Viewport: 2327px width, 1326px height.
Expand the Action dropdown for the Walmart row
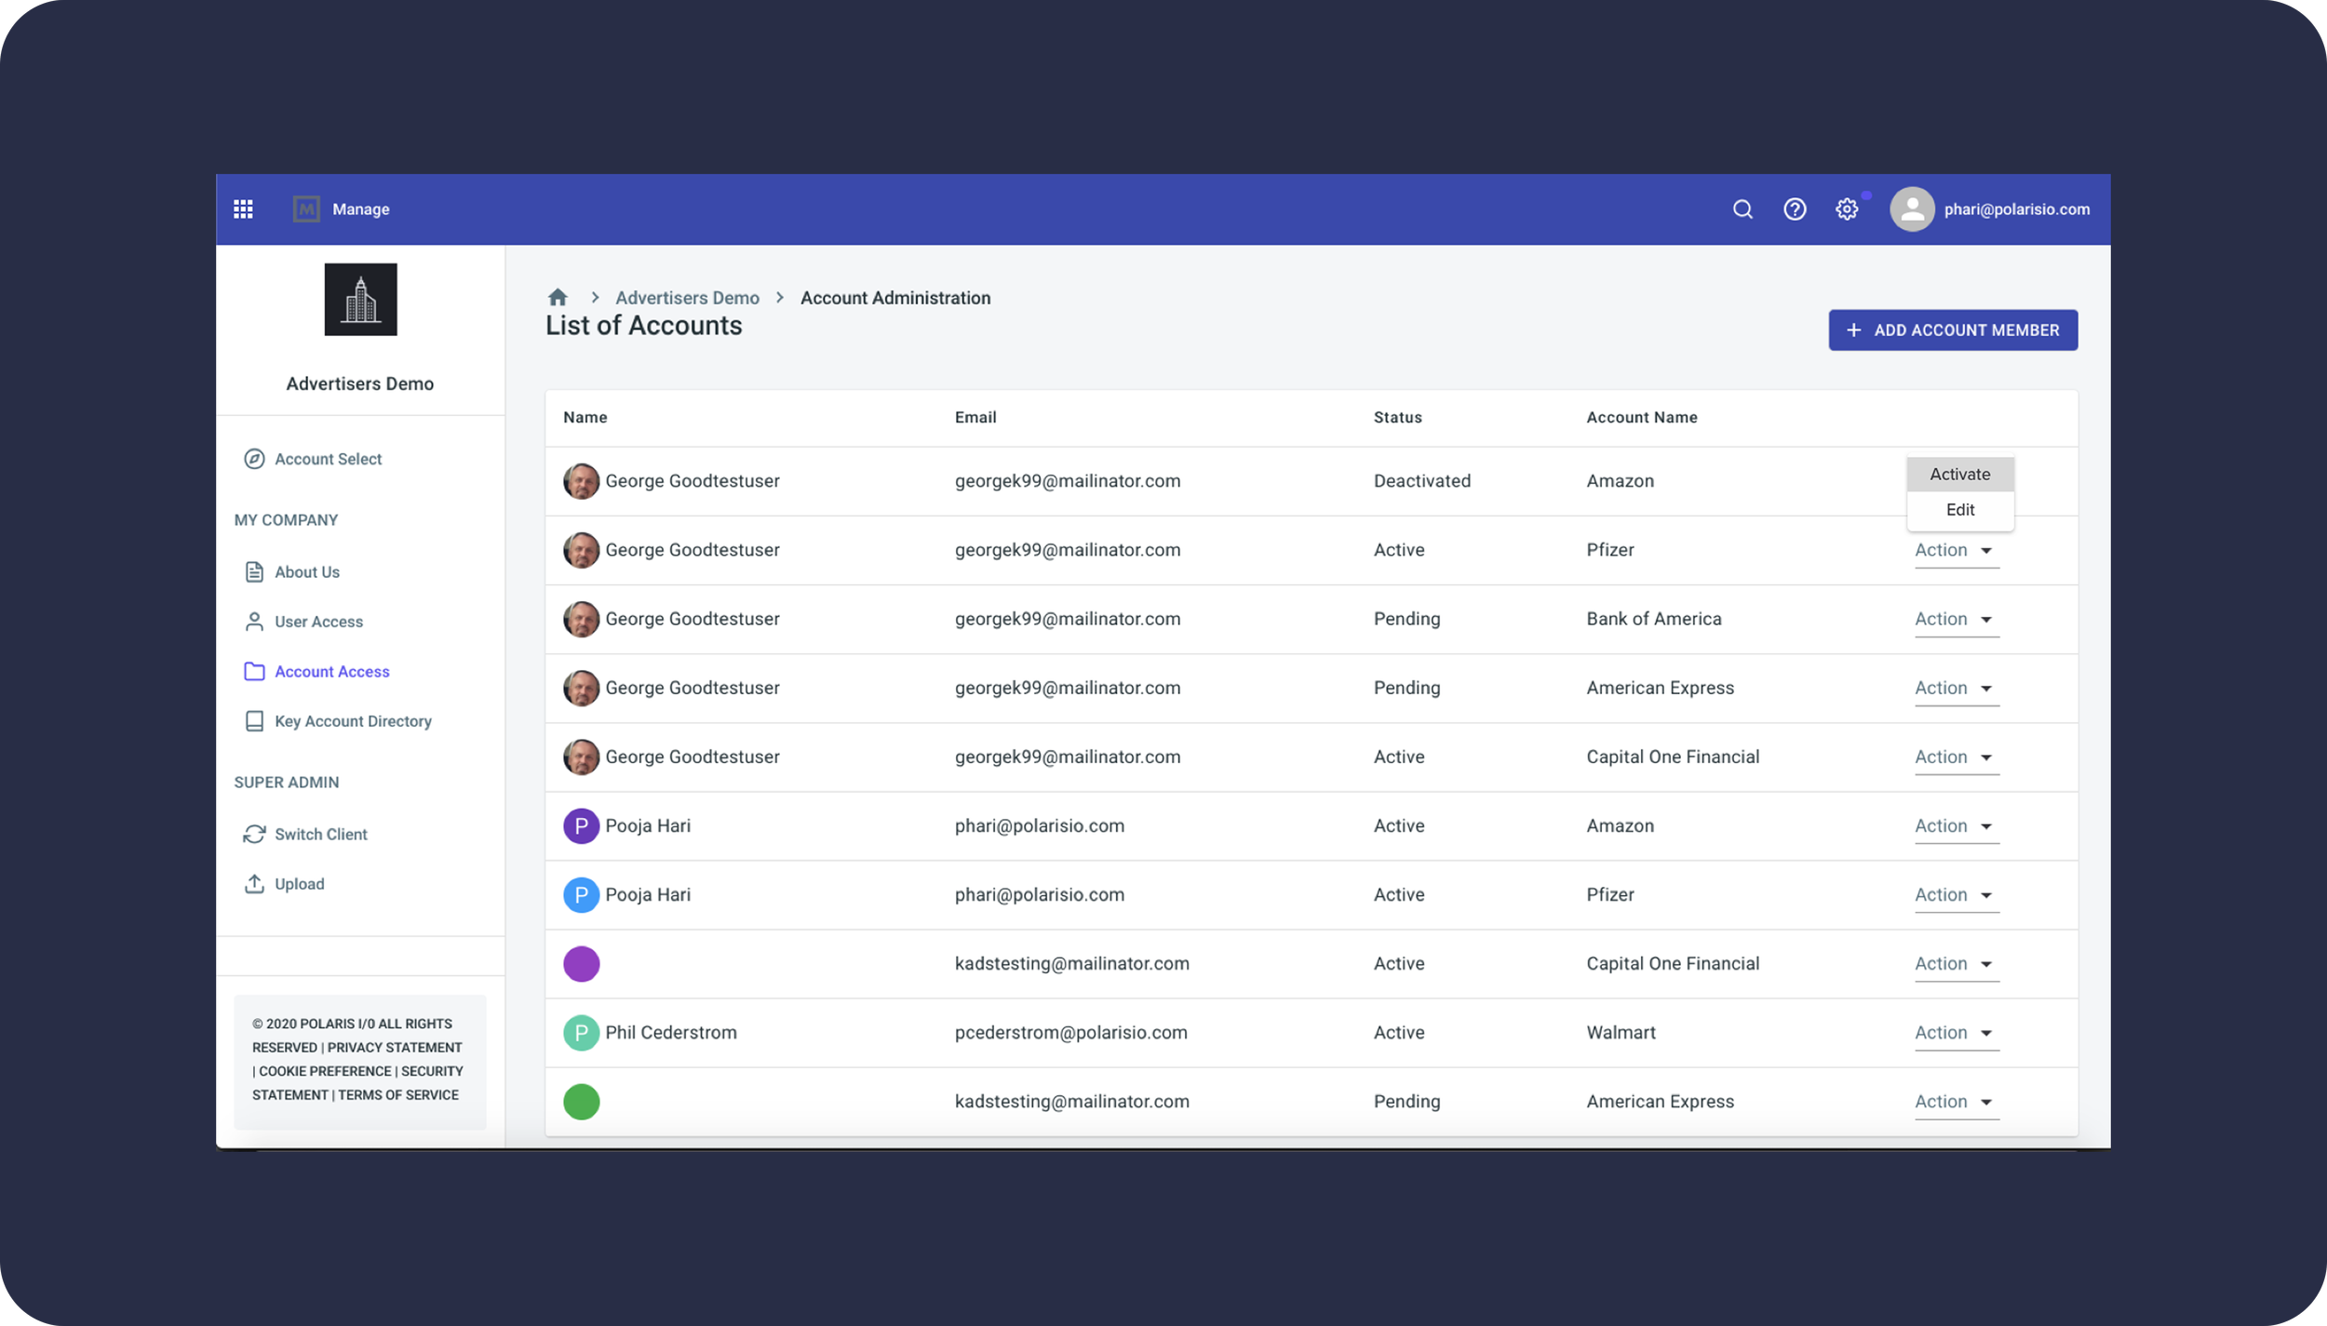(1955, 1032)
